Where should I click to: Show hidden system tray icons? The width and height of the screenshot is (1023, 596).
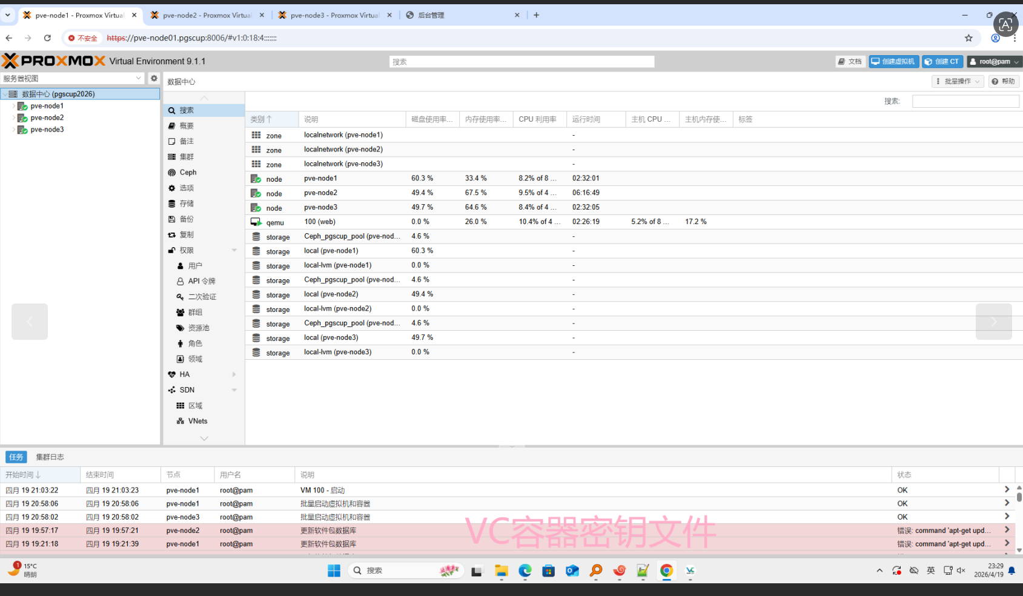[x=879, y=571]
